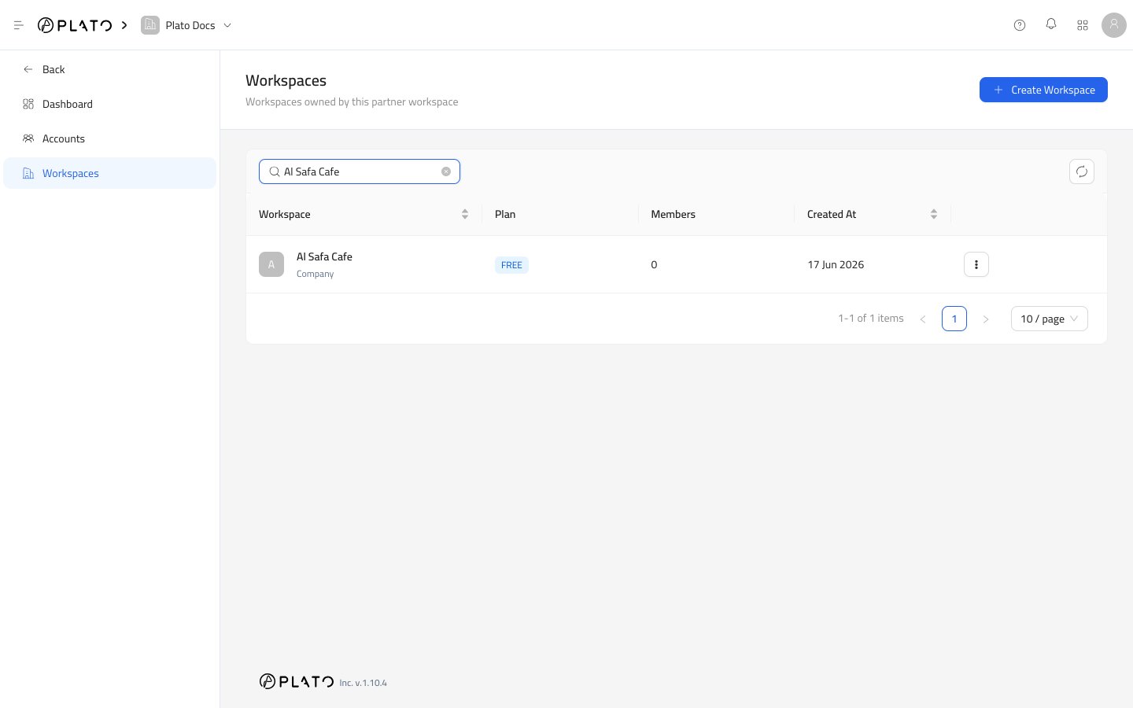Open the Al Safa Cafe row actions menu
Viewport: 1133px width, 708px height.
pos(976,264)
